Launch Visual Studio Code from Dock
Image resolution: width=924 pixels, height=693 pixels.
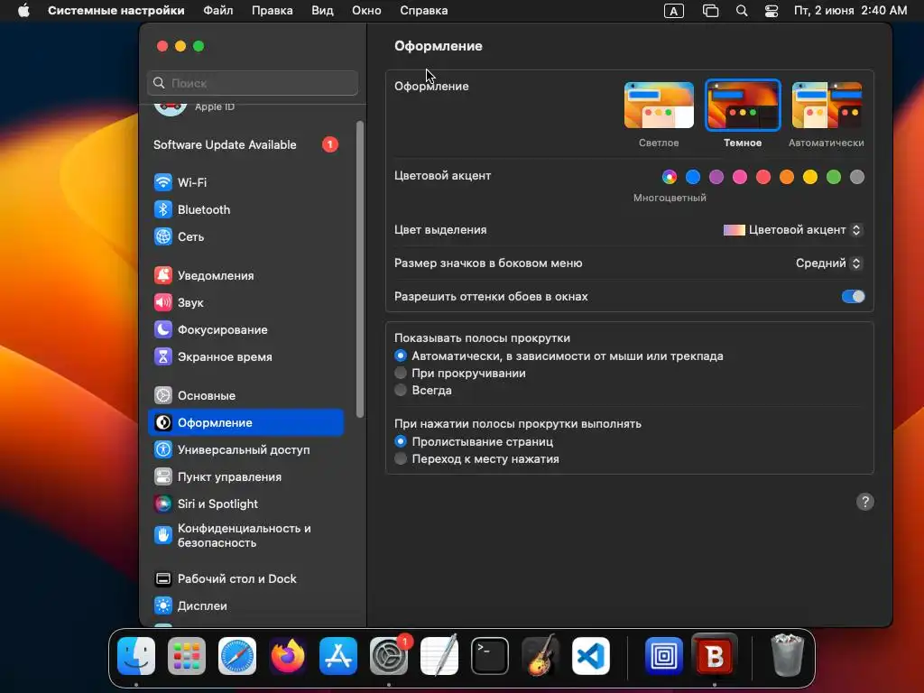pos(591,656)
